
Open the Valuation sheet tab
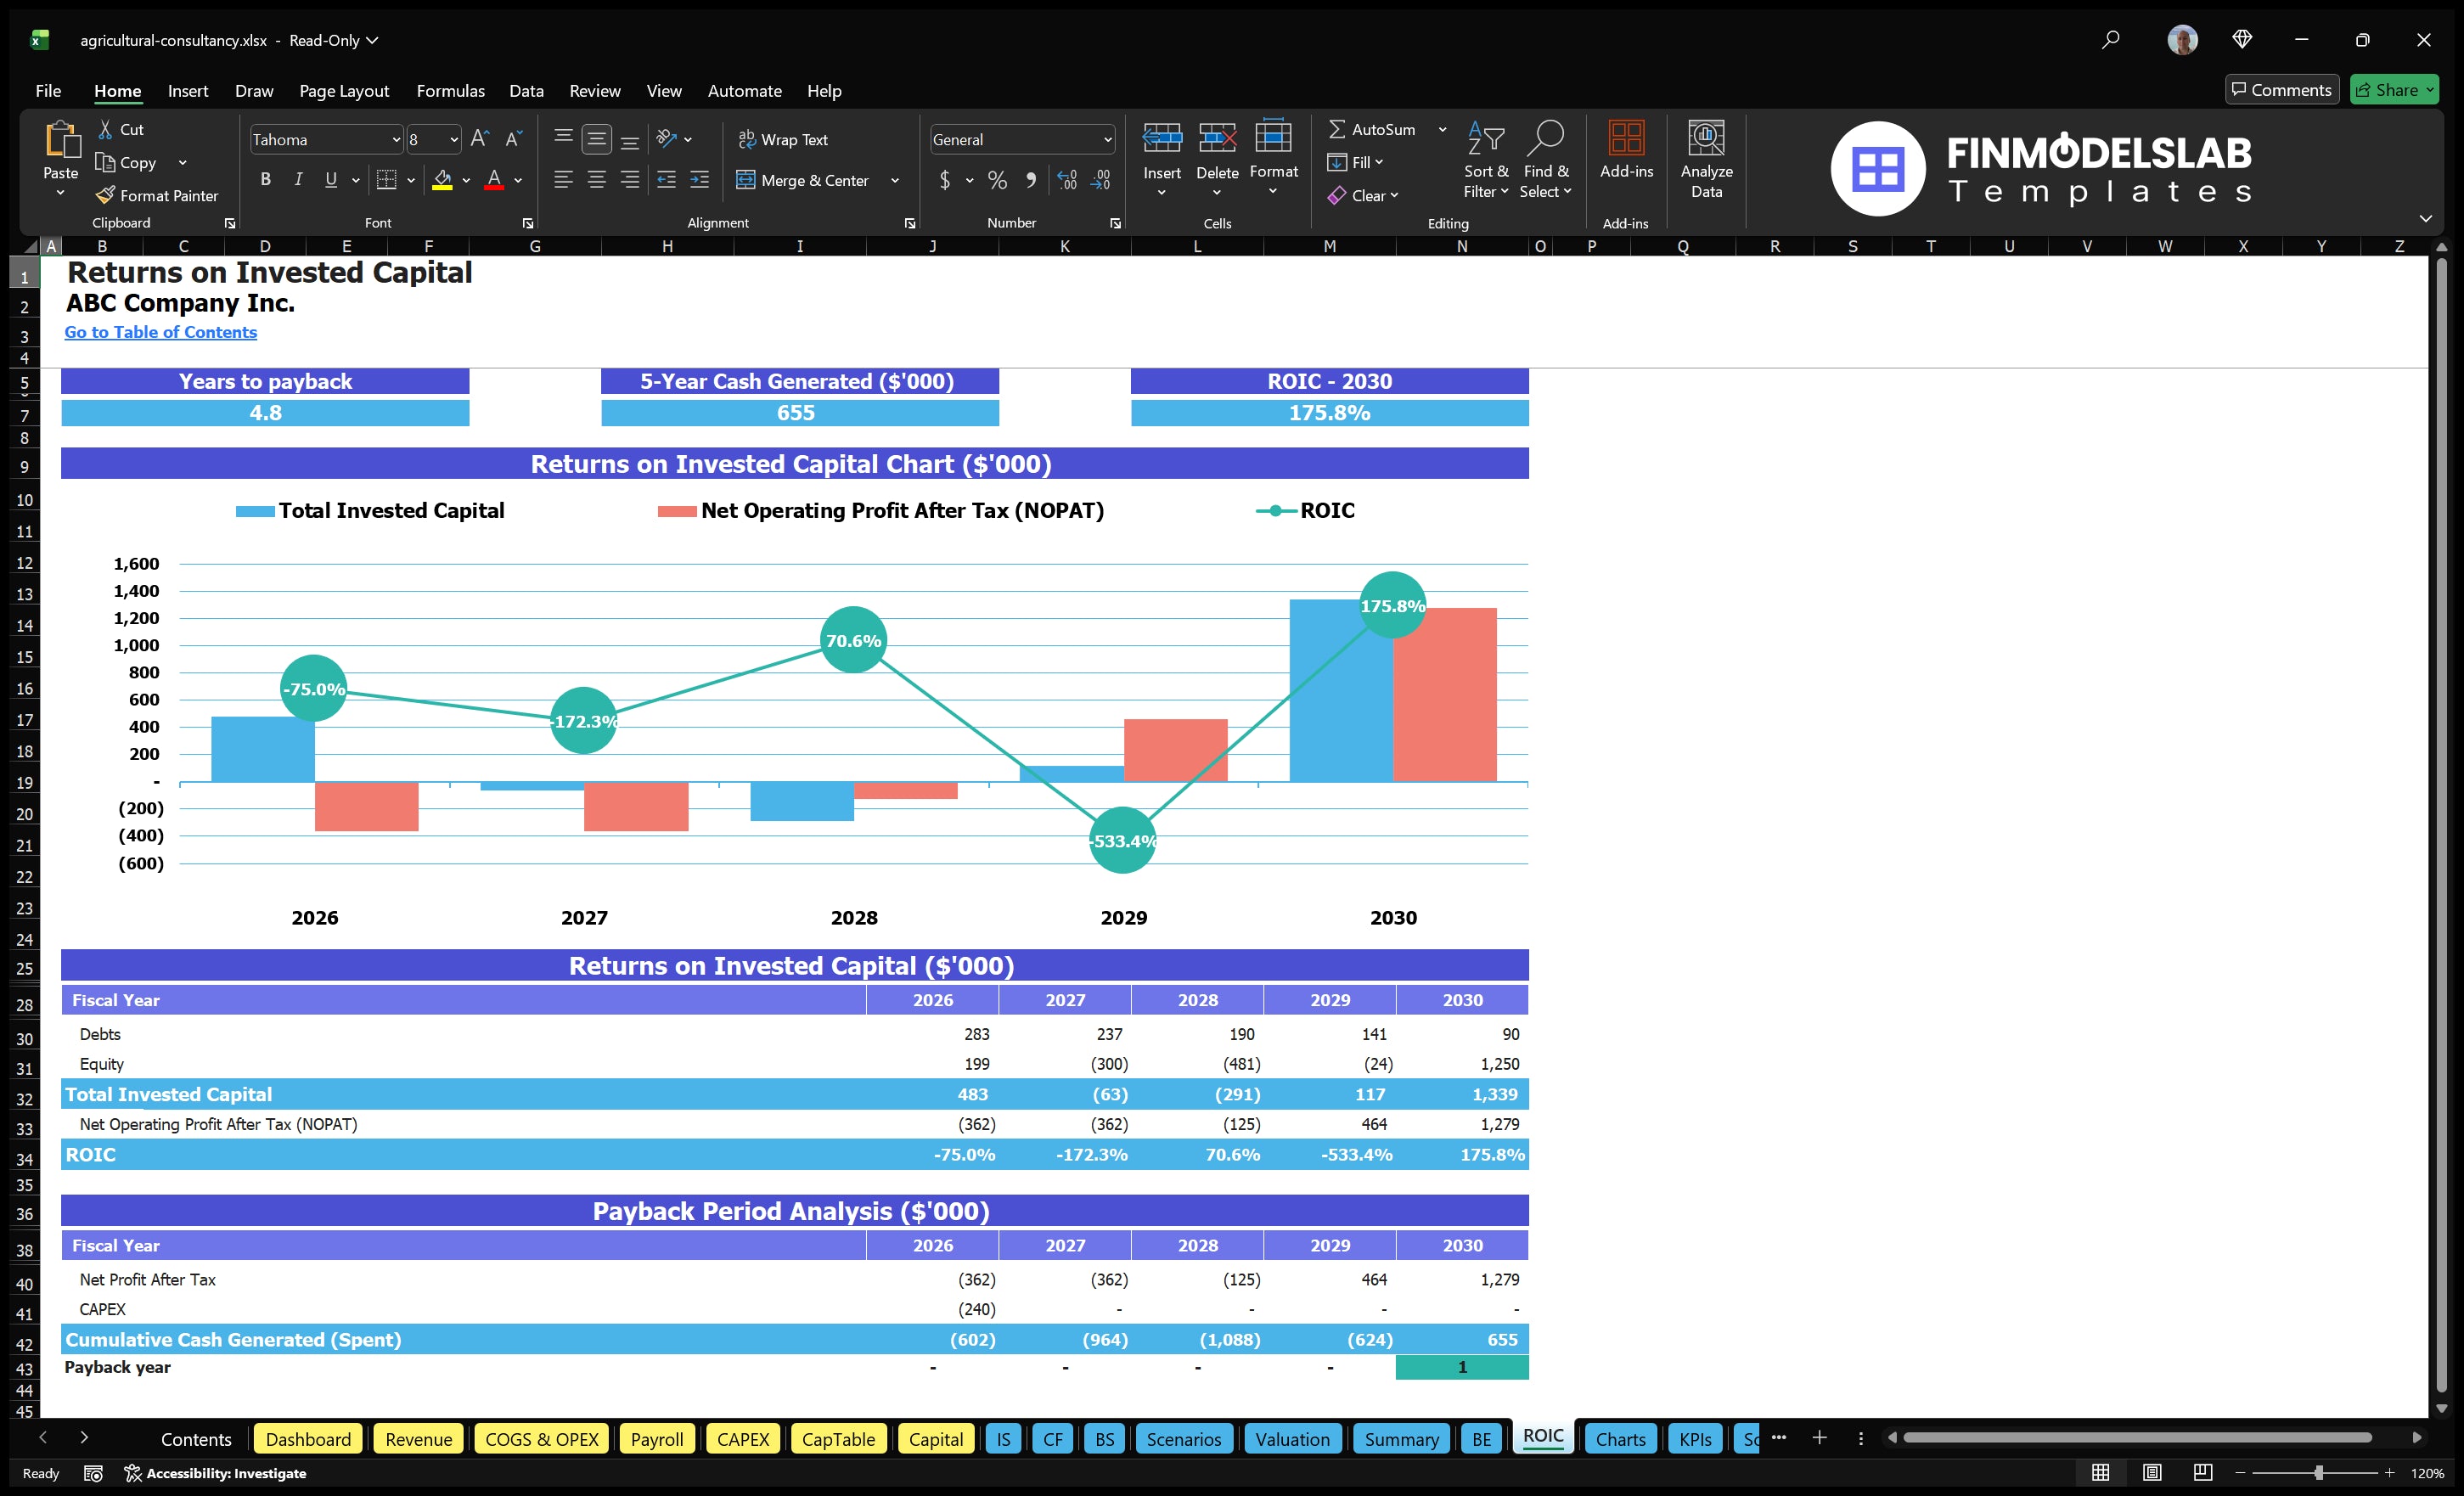(x=1292, y=1439)
